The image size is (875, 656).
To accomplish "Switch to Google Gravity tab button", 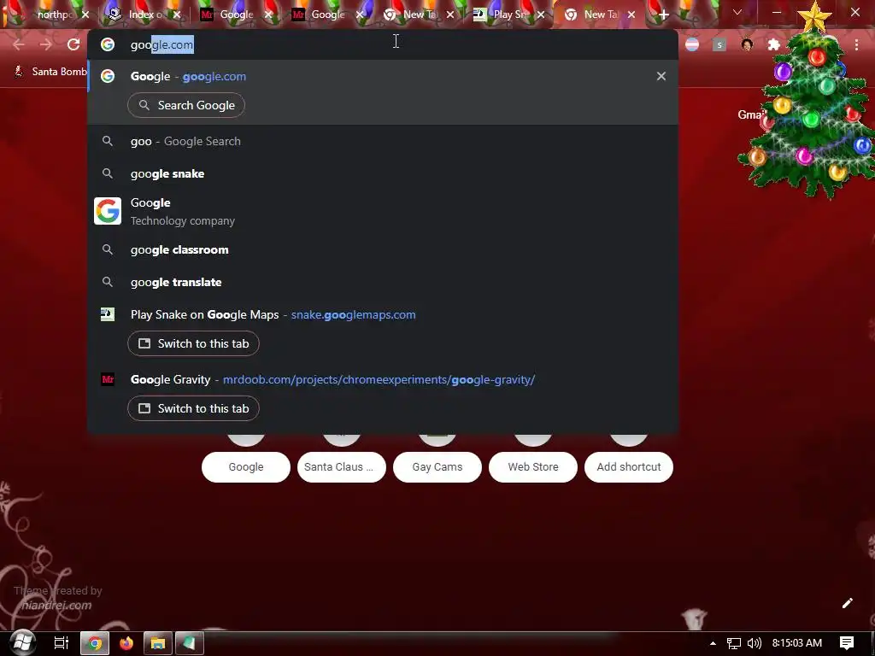I will tap(193, 408).
